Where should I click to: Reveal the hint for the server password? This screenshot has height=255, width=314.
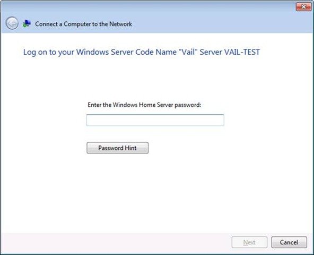pos(118,148)
